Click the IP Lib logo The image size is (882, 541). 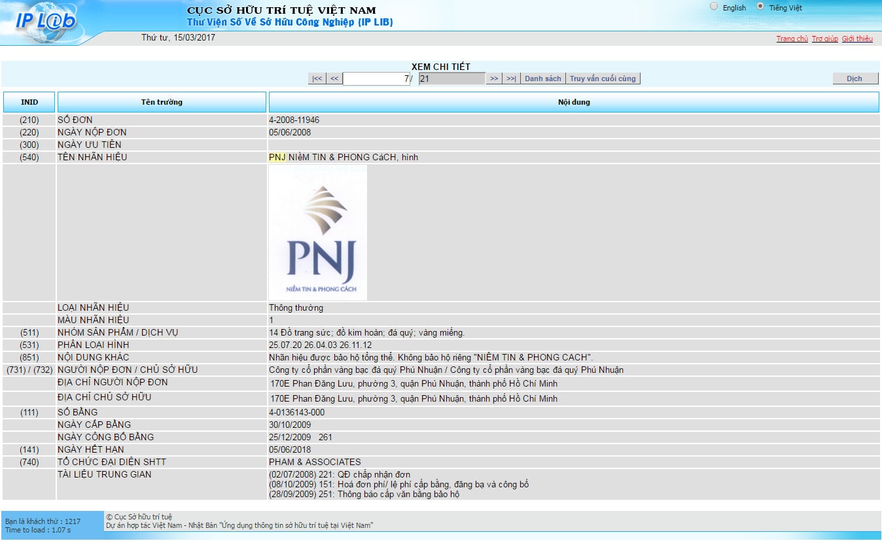[x=46, y=21]
